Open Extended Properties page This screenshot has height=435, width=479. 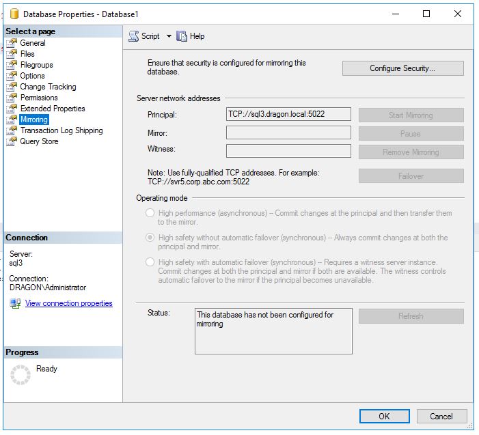(x=52, y=109)
